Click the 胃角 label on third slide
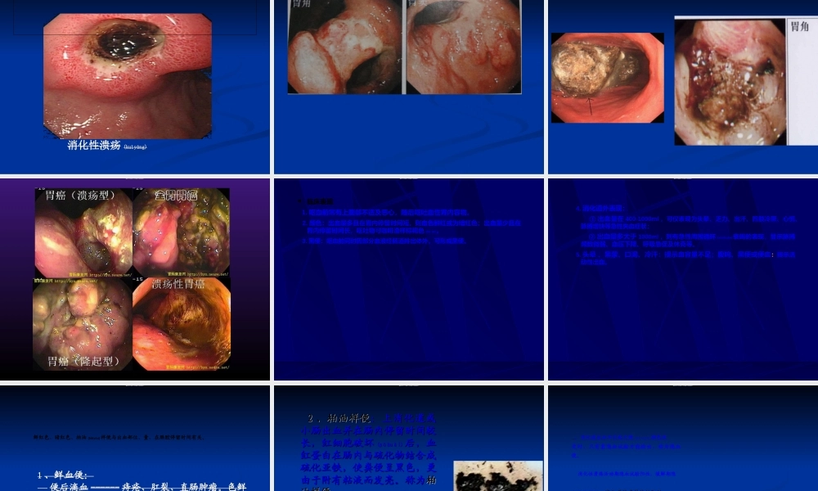The height and width of the screenshot is (491, 818). coord(801,27)
